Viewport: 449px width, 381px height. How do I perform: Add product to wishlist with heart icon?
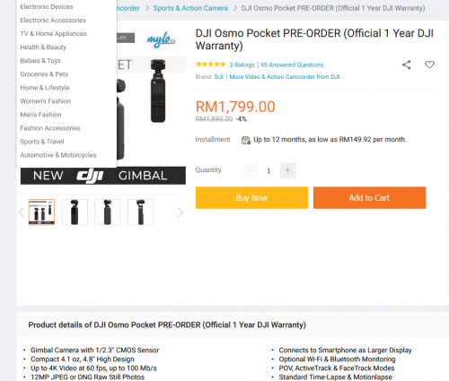click(x=429, y=65)
